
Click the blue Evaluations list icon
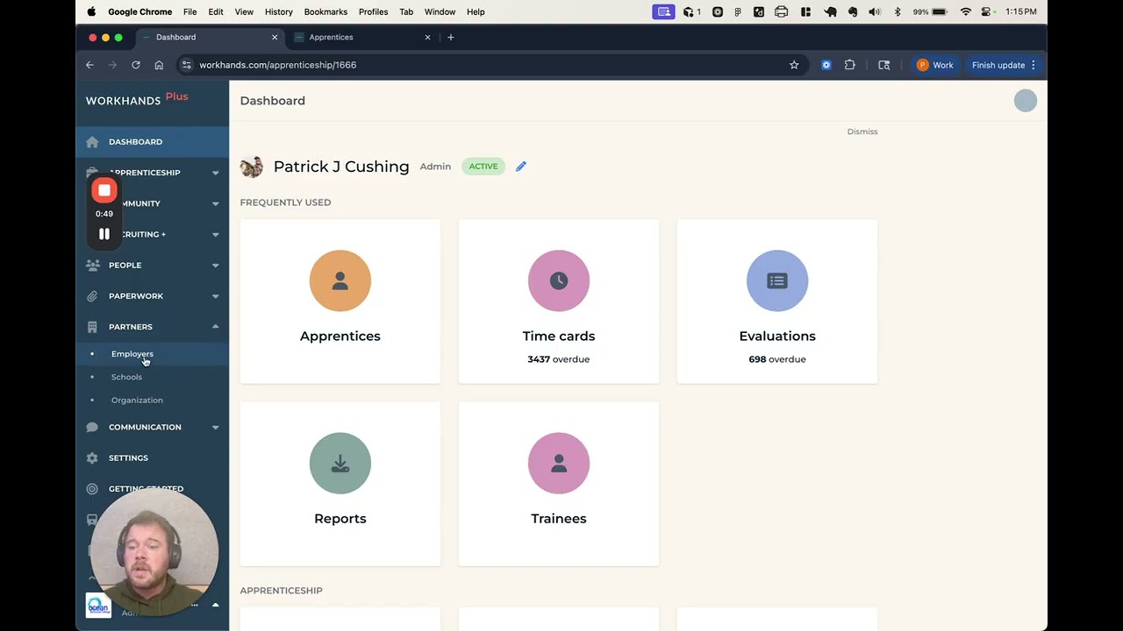(x=777, y=280)
